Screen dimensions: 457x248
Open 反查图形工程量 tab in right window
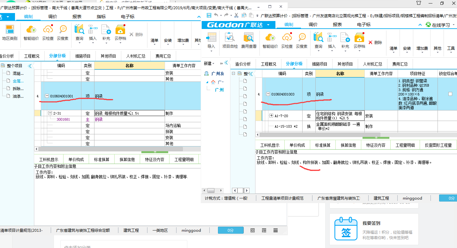(438, 145)
